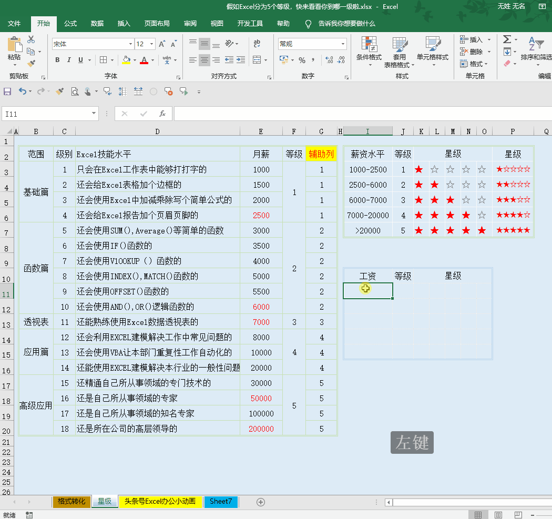Toggle bold formatting
Image resolution: width=552 pixels, height=519 pixels.
[57, 60]
